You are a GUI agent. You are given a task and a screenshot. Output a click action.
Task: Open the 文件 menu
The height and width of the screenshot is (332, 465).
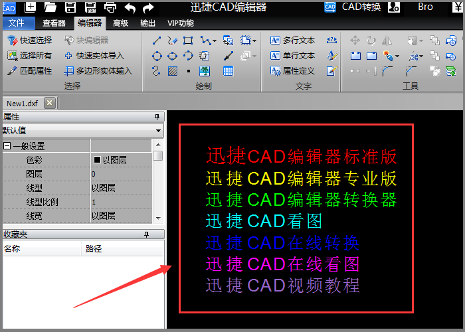tap(19, 23)
